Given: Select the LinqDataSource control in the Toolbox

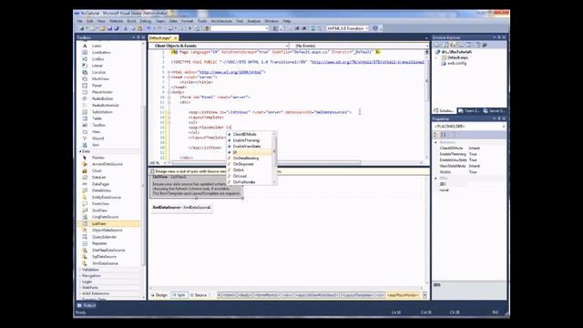Looking at the screenshot, I should [x=106, y=217].
